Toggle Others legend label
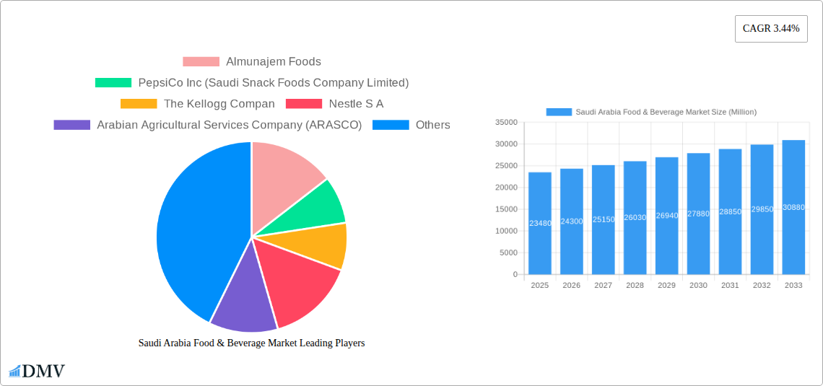823x386 pixels. [x=433, y=125]
